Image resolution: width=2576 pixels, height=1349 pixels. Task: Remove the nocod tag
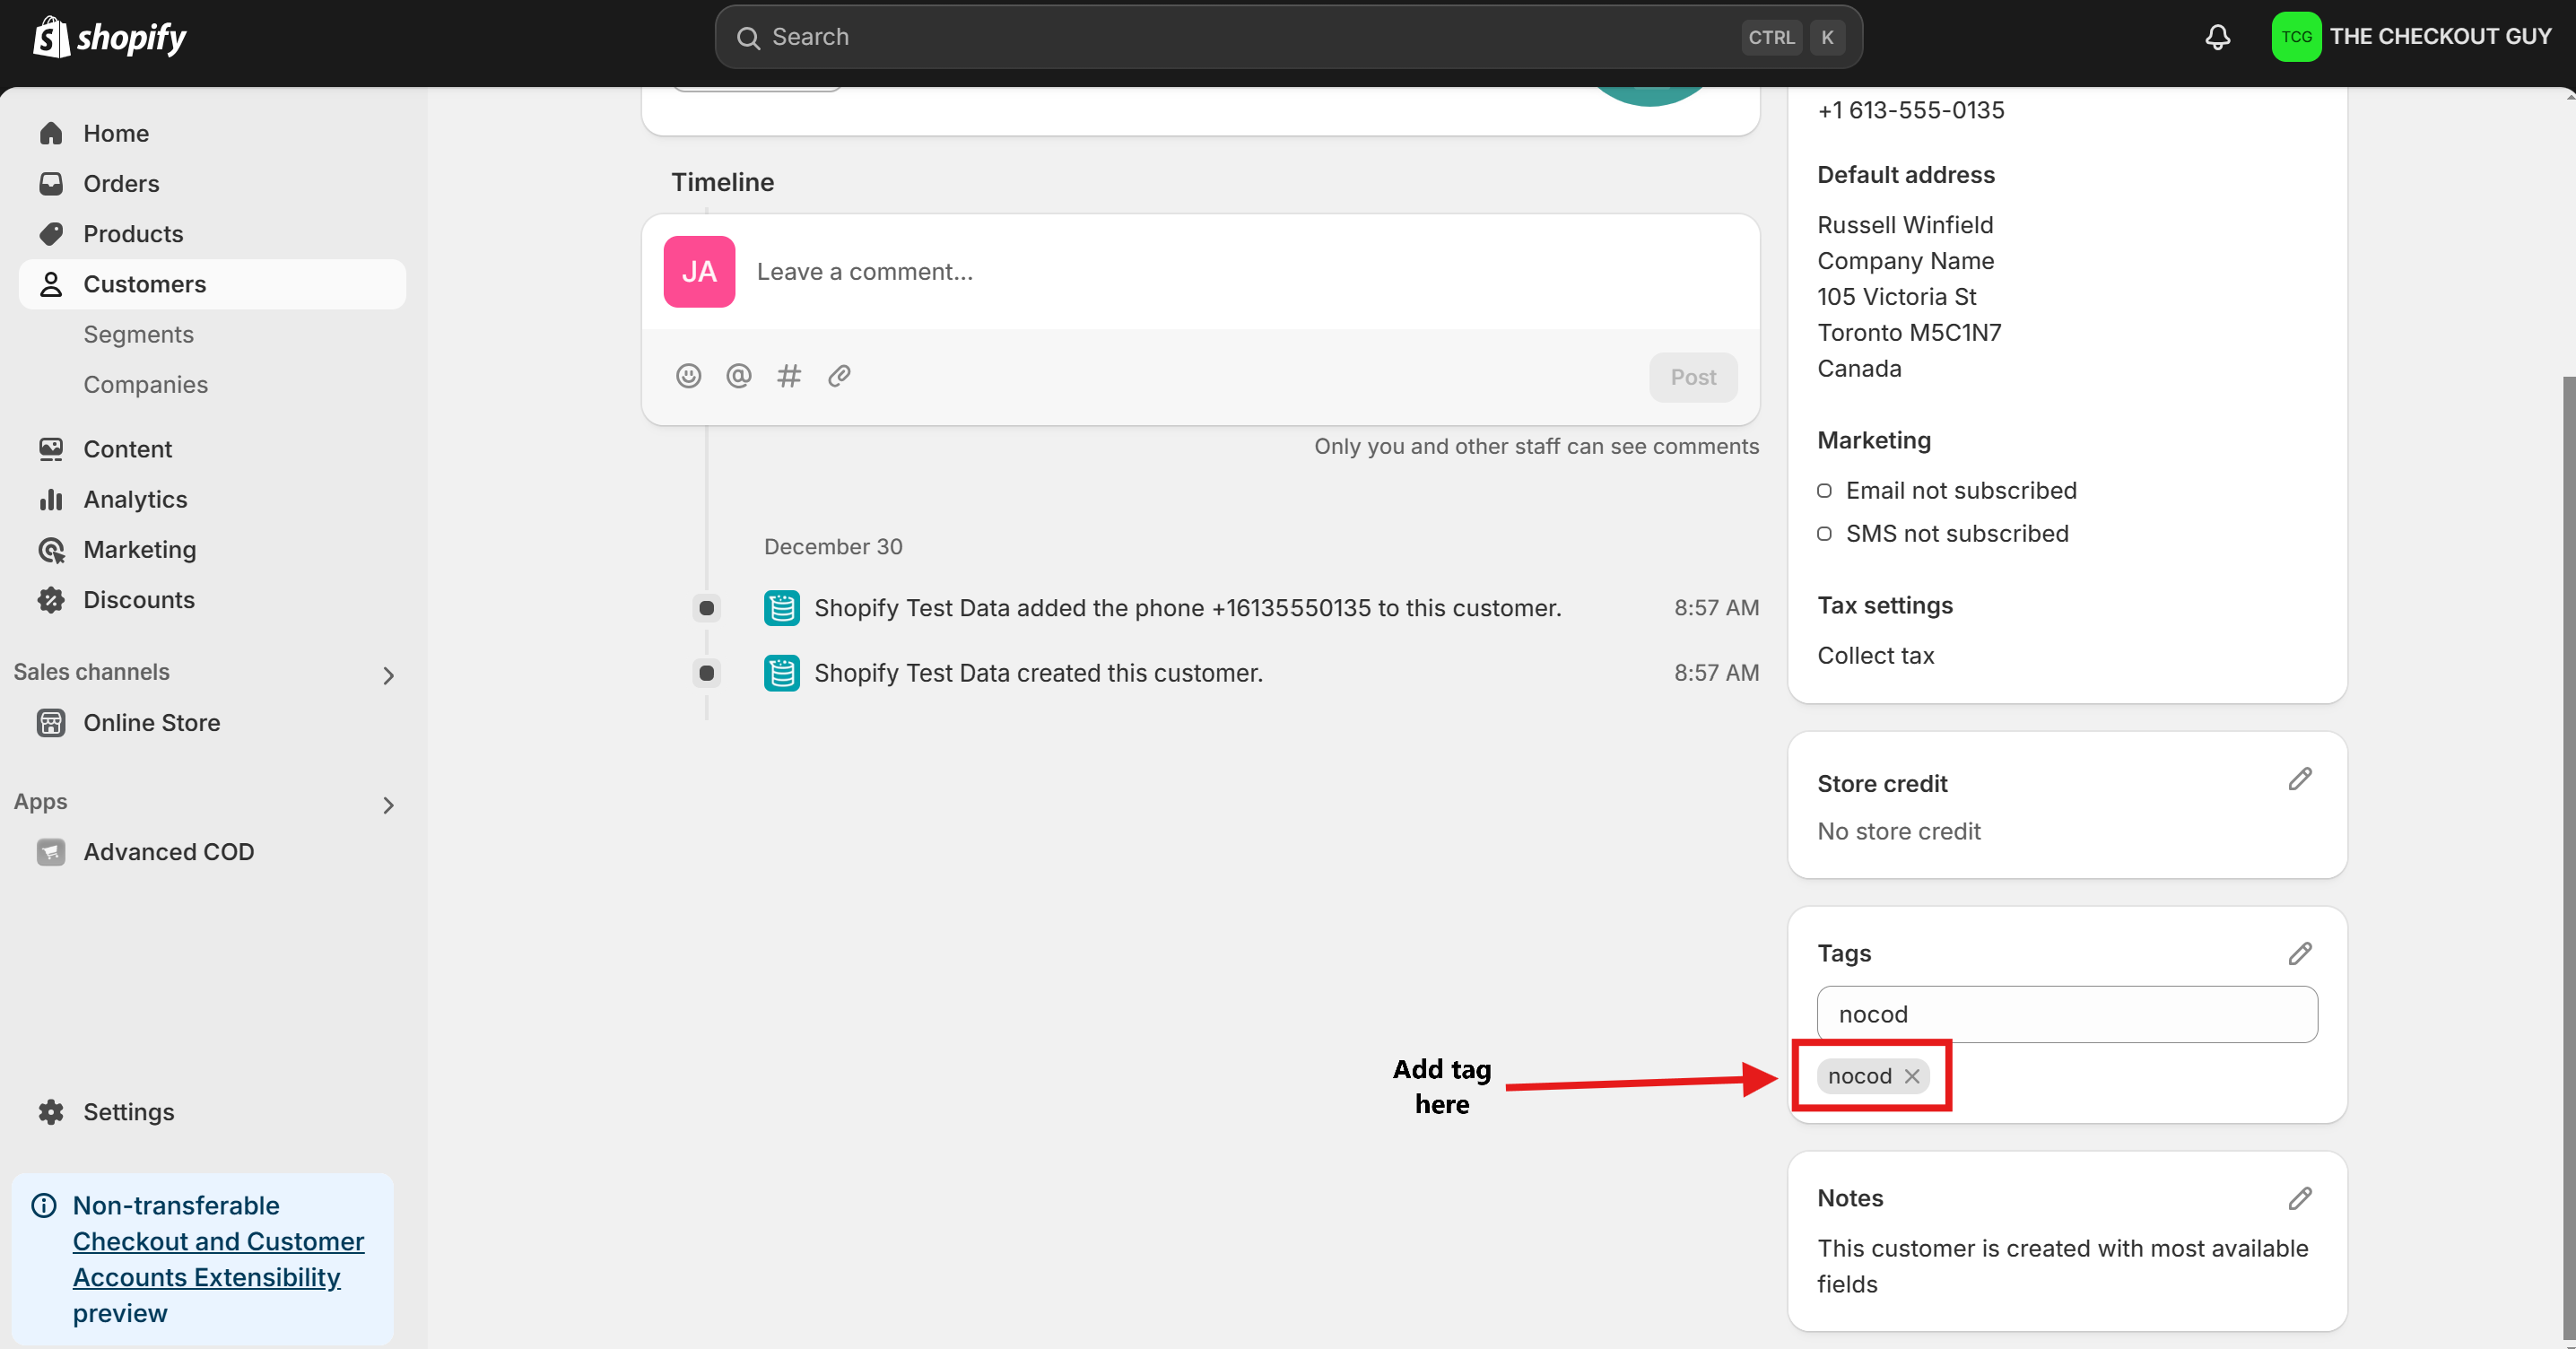1912,1076
